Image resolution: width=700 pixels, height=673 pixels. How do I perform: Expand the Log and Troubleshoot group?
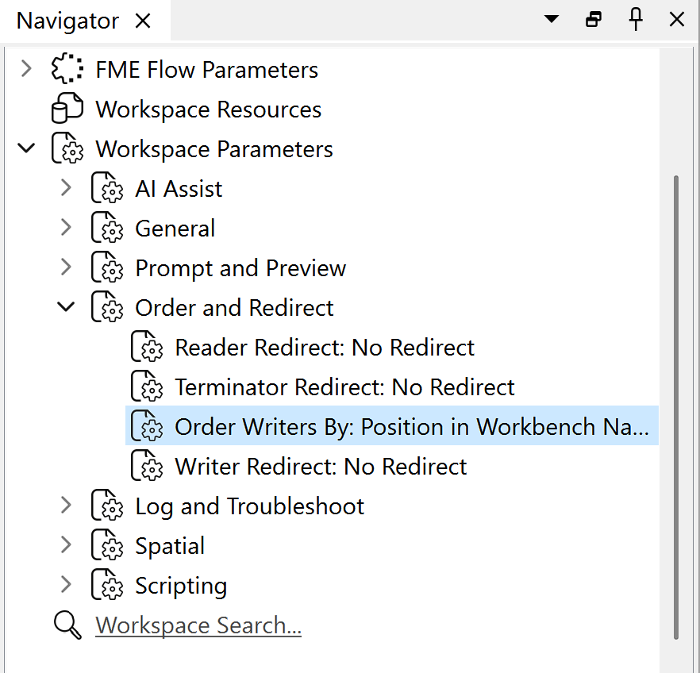[x=66, y=506]
